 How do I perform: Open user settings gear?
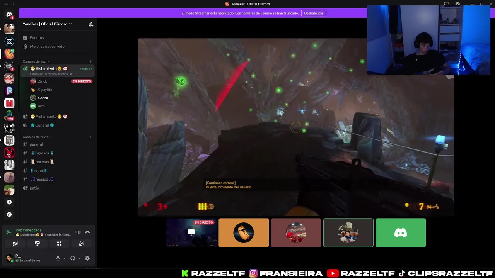tap(87, 258)
